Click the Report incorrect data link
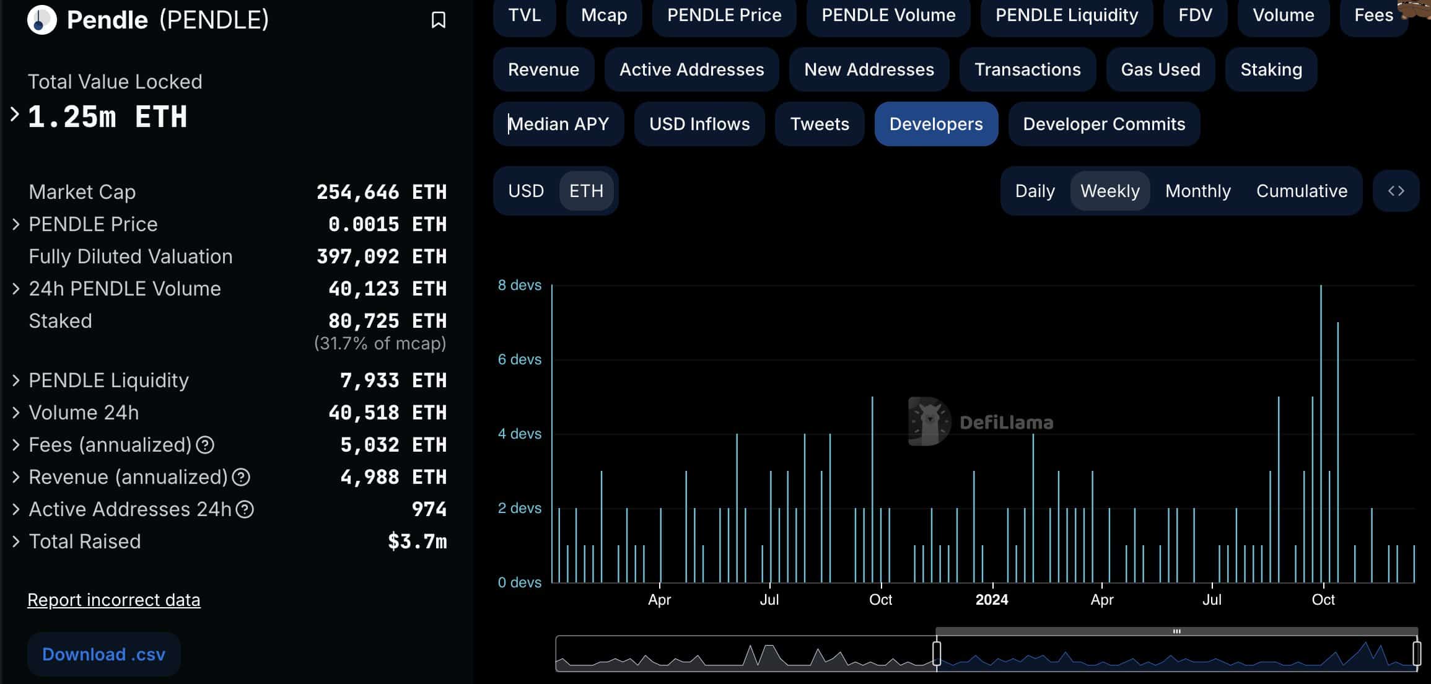This screenshot has height=684, width=1431. pyautogui.click(x=114, y=600)
